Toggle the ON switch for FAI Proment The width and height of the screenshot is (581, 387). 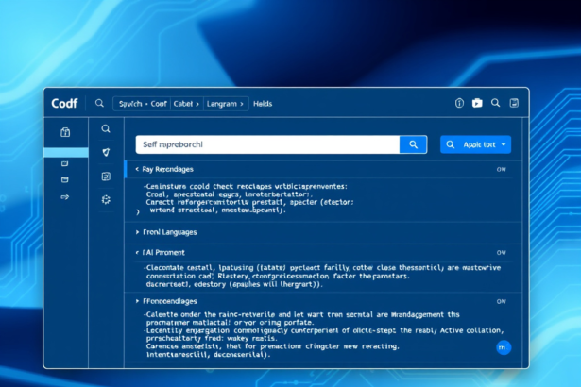[x=502, y=253]
